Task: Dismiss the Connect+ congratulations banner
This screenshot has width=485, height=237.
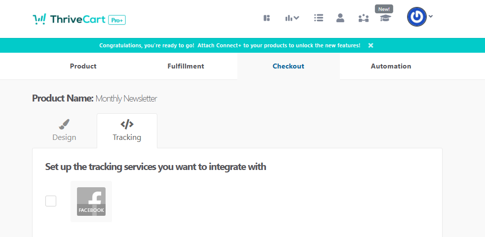Action: [371, 45]
